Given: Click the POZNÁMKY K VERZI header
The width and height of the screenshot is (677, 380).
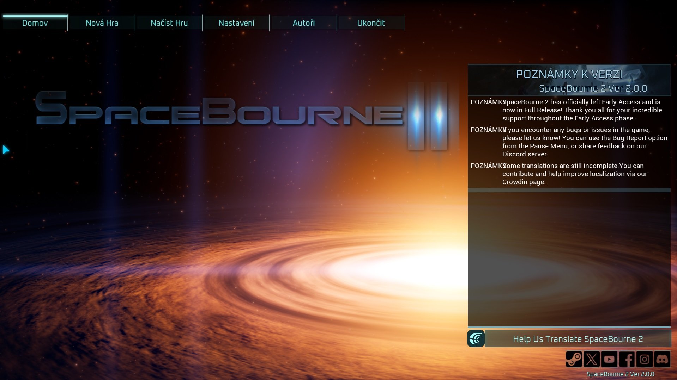Looking at the screenshot, I should 569,74.
